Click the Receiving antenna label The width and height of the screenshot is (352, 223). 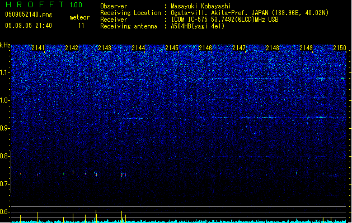tap(129, 26)
